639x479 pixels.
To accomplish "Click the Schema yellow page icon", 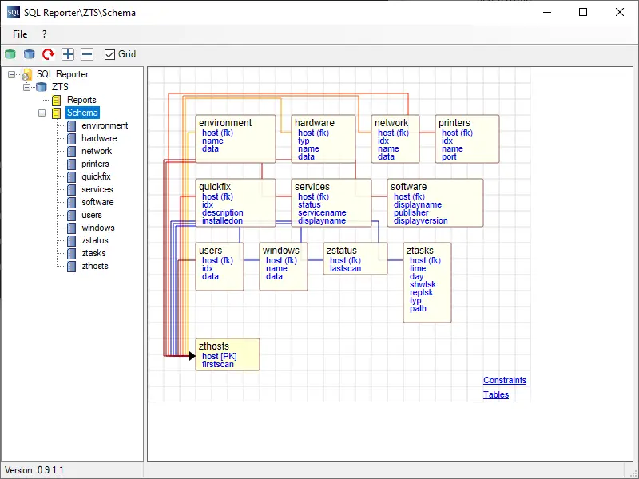I will point(56,113).
